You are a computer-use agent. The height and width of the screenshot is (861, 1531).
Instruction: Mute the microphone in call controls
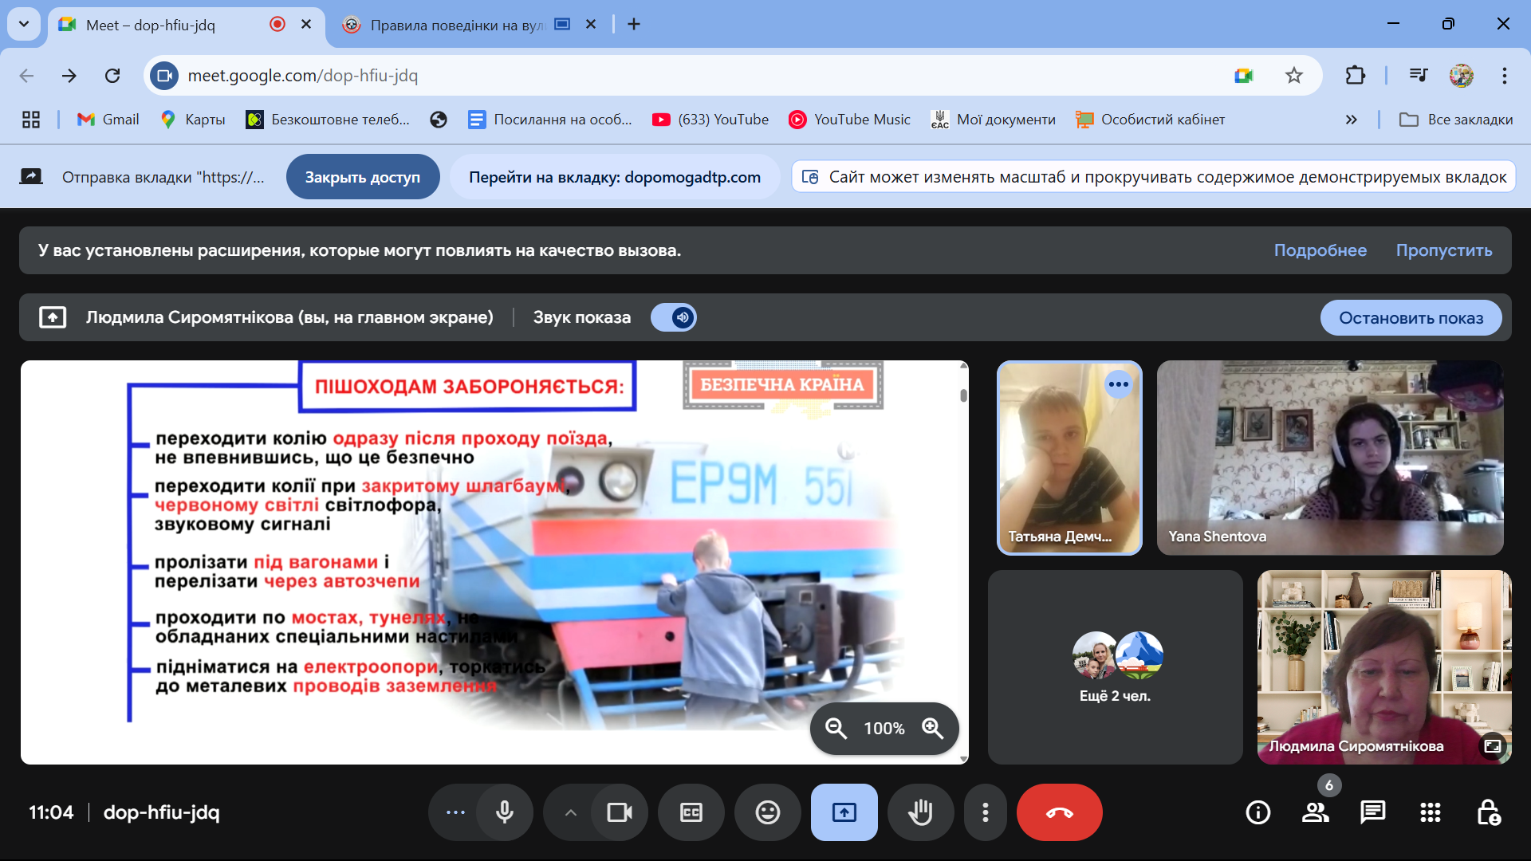(x=504, y=812)
